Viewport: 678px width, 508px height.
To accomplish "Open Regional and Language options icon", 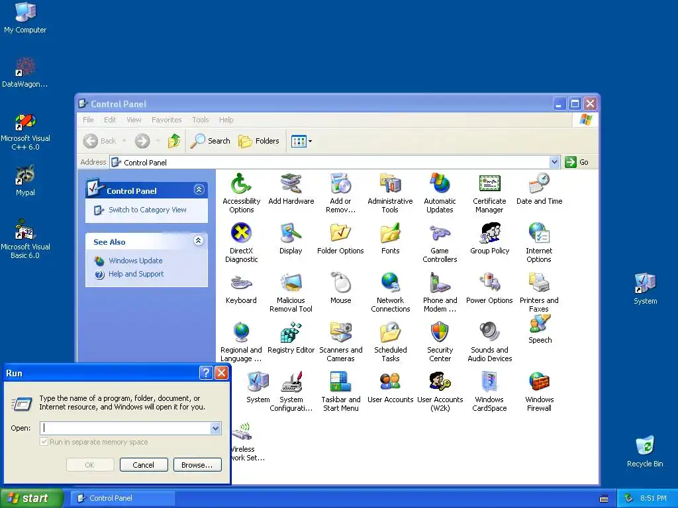I will point(241,342).
